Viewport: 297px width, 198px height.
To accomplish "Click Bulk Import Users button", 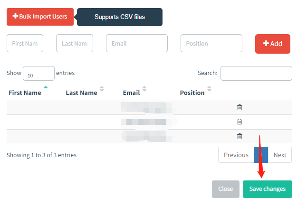I will click(x=40, y=17).
